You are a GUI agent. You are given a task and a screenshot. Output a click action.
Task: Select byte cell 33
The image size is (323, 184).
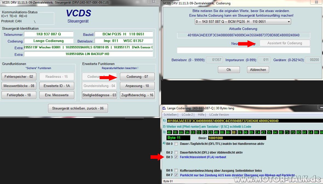coord(198,132)
